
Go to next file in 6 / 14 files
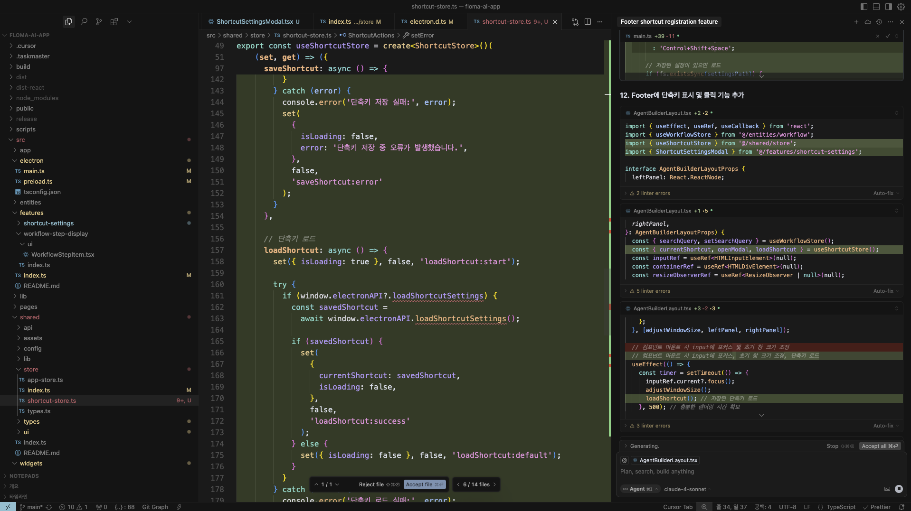point(494,484)
